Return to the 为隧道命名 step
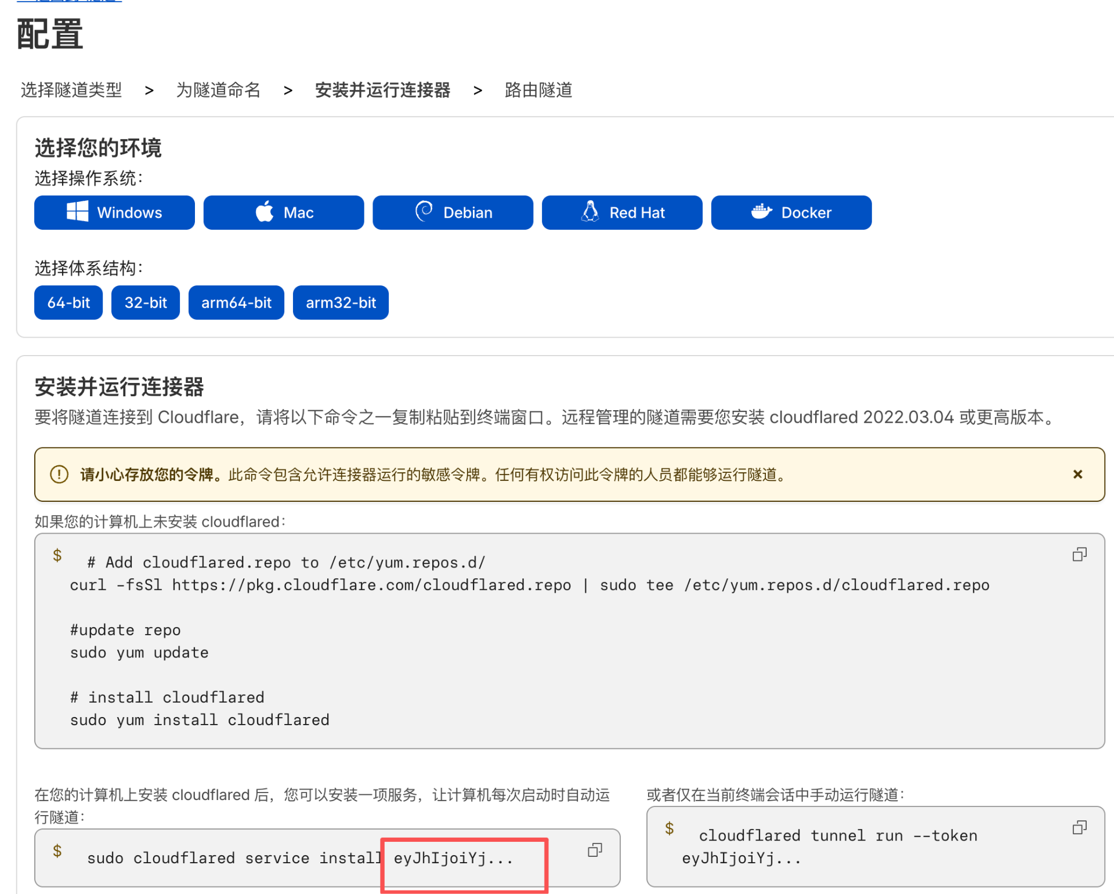This screenshot has height=894, width=1114. pyautogui.click(x=218, y=90)
